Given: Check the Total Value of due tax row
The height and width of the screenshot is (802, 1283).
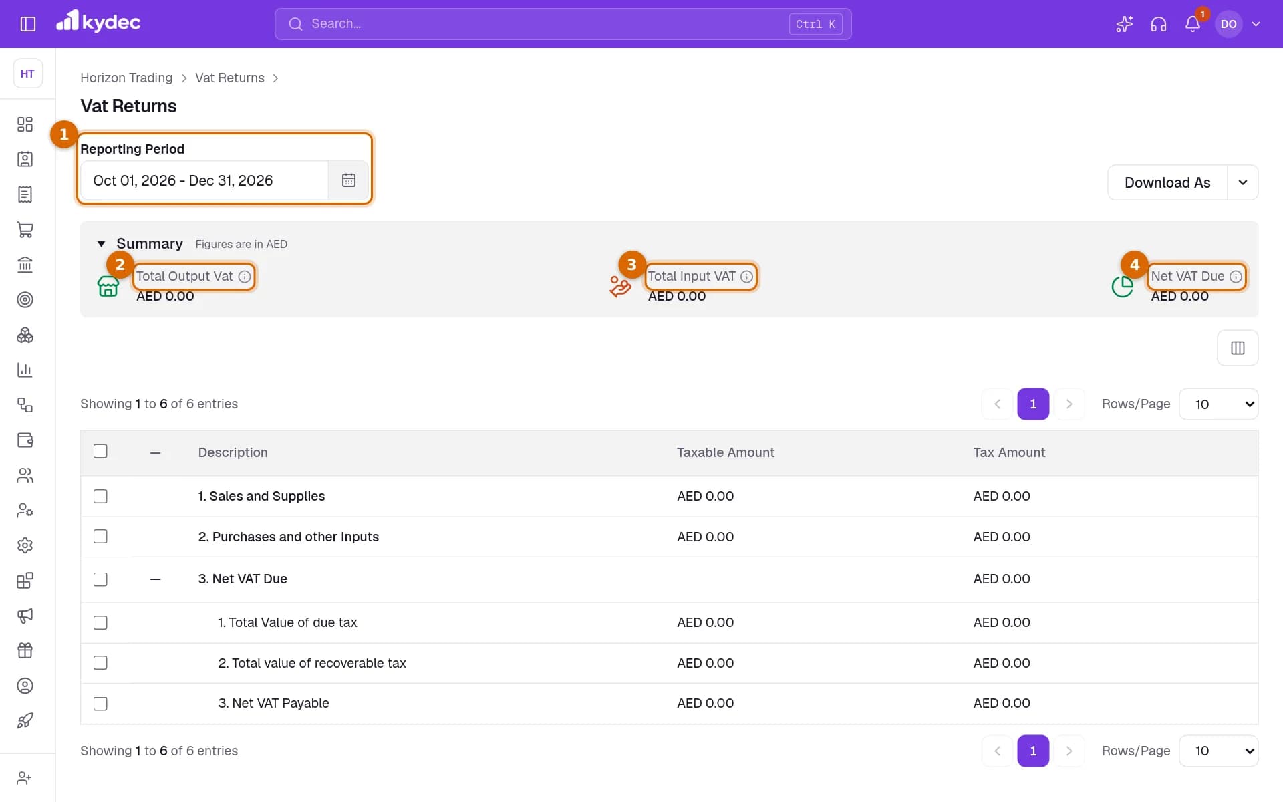Looking at the screenshot, I should click(x=100, y=623).
